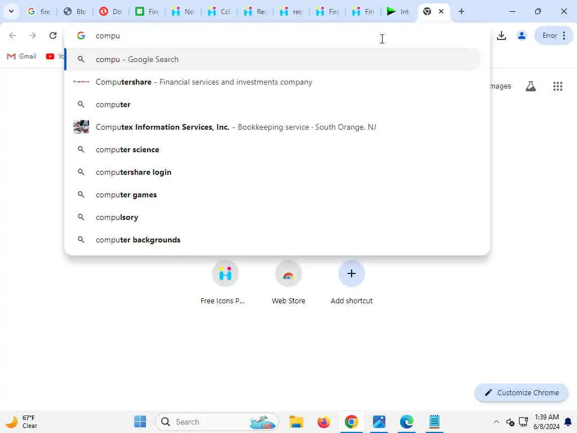The height and width of the screenshot is (433, 577).
Task: Select 'computer science' suggestion
Action: click(273, 149)
